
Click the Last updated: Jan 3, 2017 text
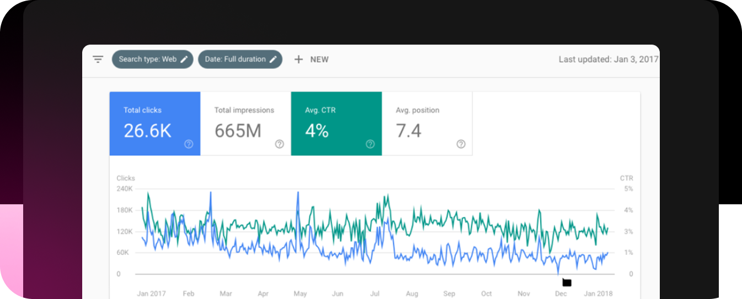pos(608,59)
